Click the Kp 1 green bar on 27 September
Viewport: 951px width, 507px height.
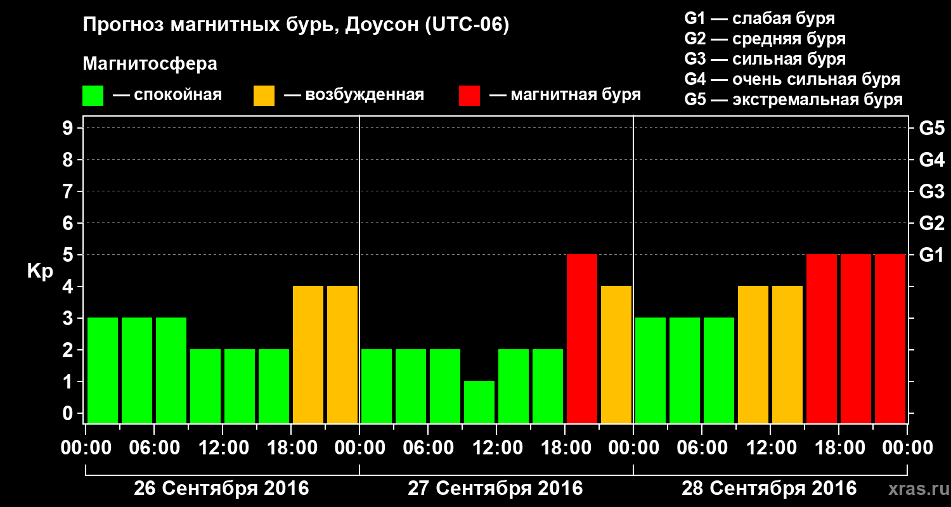[x=479, y=402]
